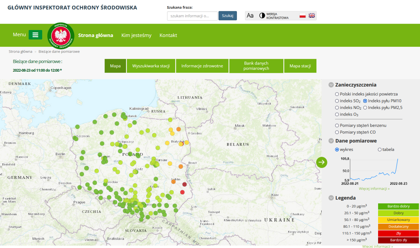This screenshot has width=420, height=248.
Task: Select Indeks pyłu PM2,5 radio button
Action: [365, 107]
